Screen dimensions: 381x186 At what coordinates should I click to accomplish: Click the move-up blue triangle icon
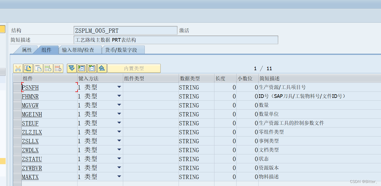[102, 68]
